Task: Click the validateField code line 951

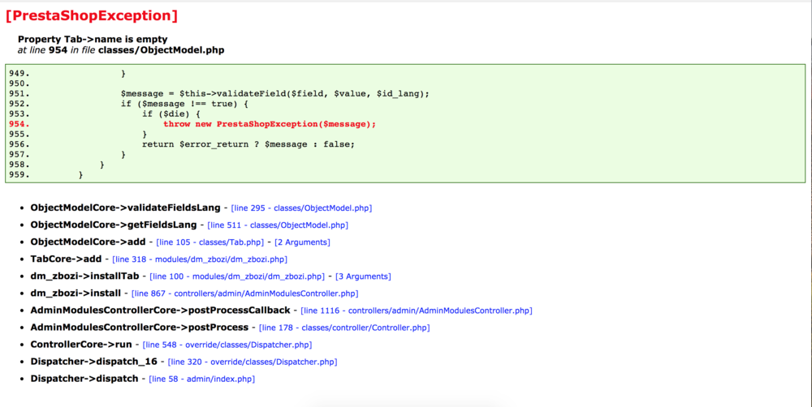Action: [x=274, y=93]
